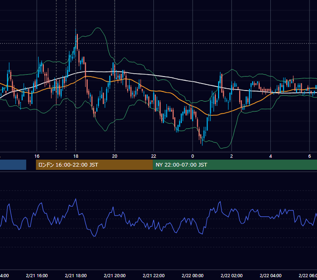Screen dimensions: 317x280
Task: Select the NY 22:00-07:00 JST session bar
Action: pos(234,165)
